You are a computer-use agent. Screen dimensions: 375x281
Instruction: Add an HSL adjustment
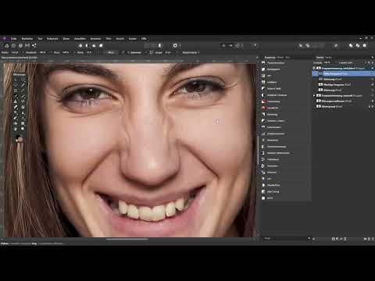(285, 76)
